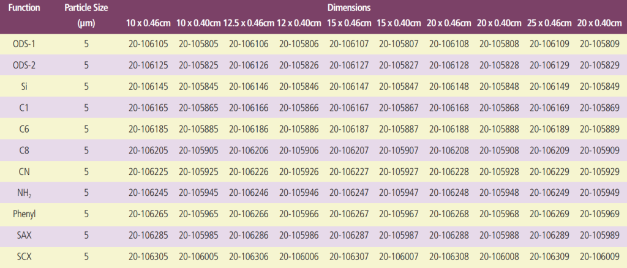Click part number 20-106009 in SCX row
Screen dimensions: 627x268
(598, 256)
